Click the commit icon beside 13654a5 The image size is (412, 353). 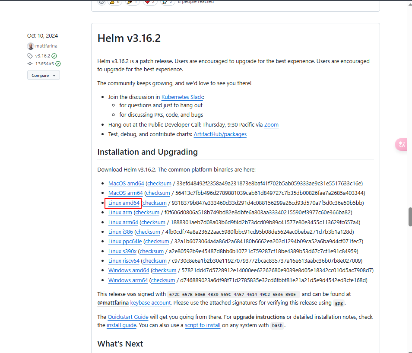coord(30,64)
